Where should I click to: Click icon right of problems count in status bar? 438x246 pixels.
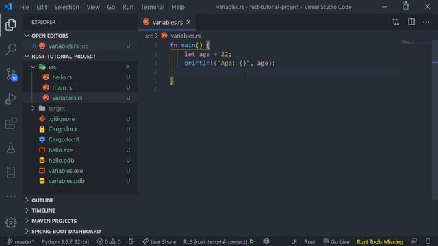(131, 241)
